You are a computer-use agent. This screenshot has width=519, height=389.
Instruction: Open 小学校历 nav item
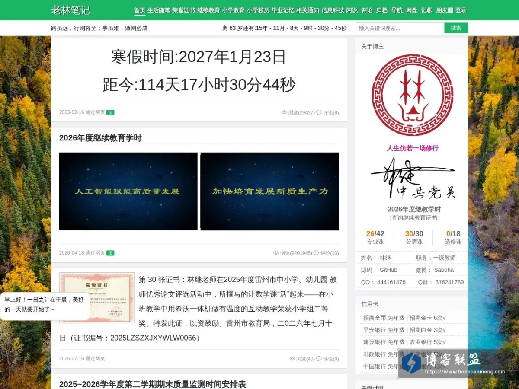[x=258, y=10]
